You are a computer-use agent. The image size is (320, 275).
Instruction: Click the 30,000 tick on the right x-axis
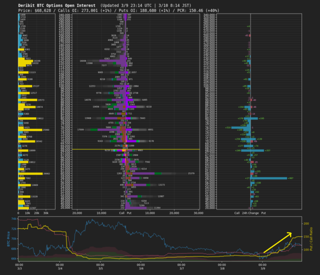pos(198,212)
